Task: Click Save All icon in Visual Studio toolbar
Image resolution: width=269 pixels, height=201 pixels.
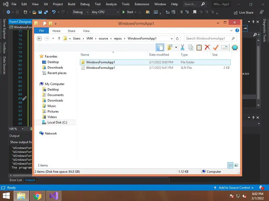Action: (46, 12)
